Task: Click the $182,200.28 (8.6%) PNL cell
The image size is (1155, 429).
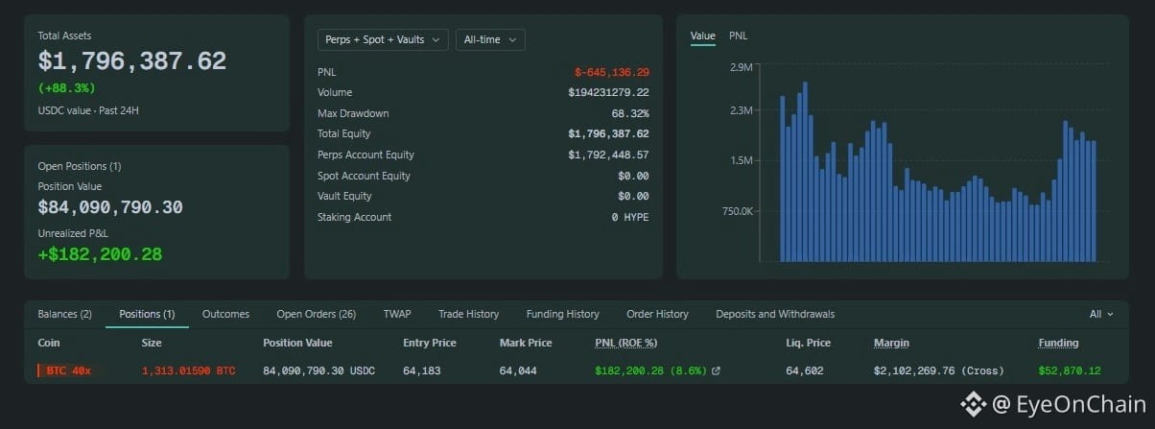Action: [649, 370]
